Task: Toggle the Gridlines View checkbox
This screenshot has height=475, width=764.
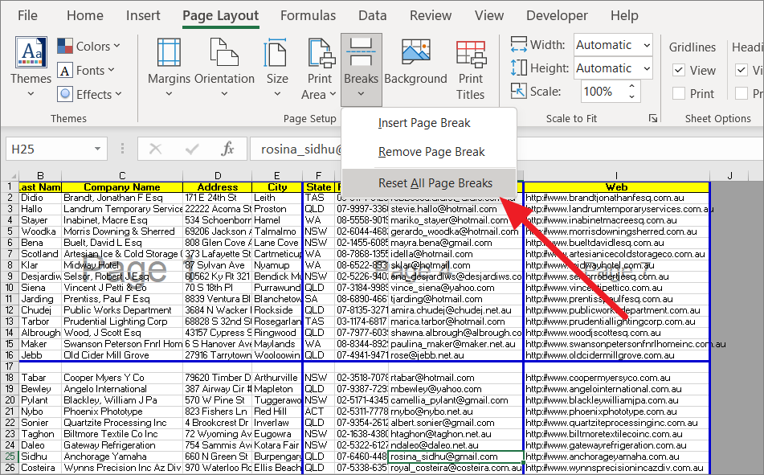Action: tap(679, 71)
